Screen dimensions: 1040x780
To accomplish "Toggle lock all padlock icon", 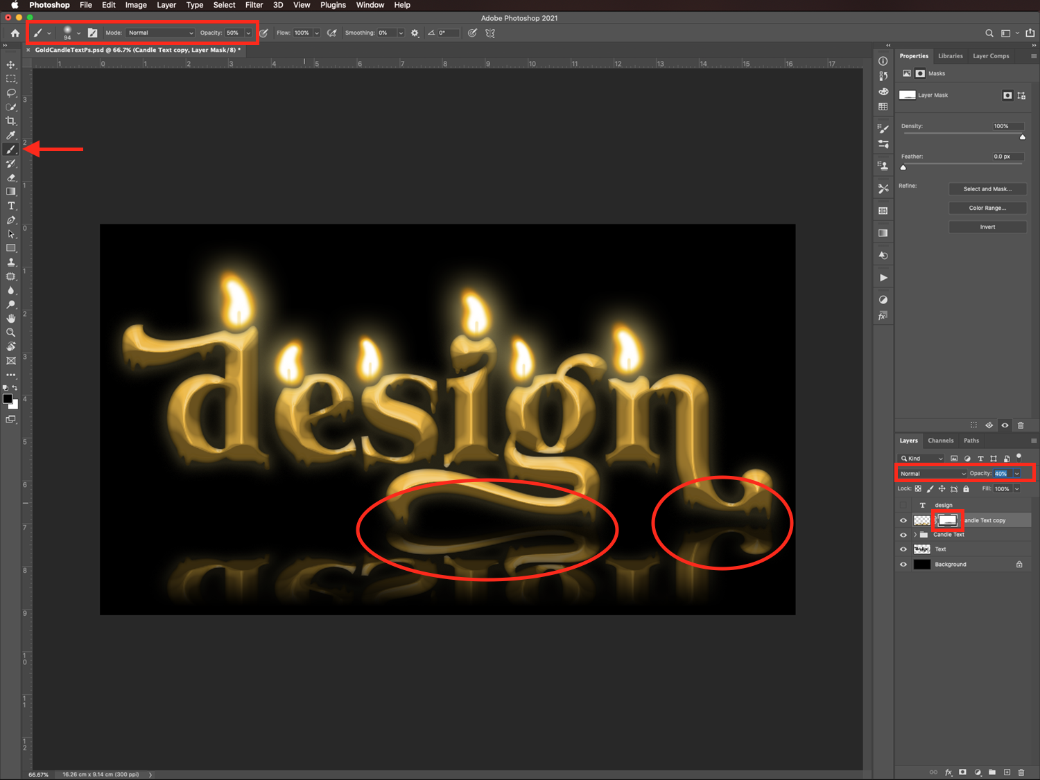I will click(966, 488).
